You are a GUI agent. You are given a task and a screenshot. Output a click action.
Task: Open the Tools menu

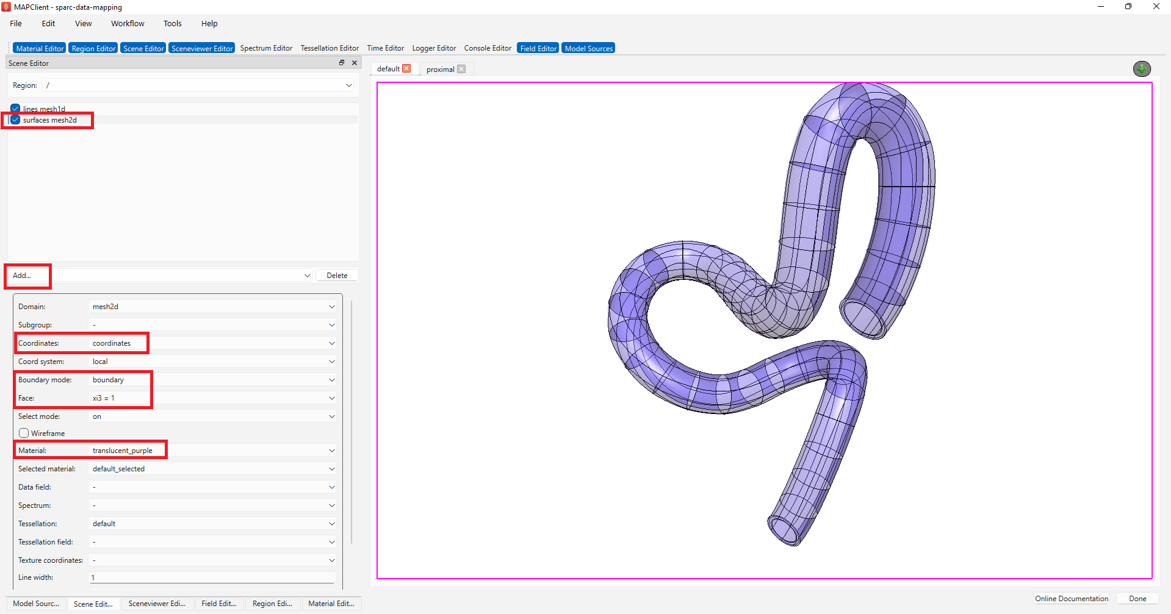pos(173,23)
